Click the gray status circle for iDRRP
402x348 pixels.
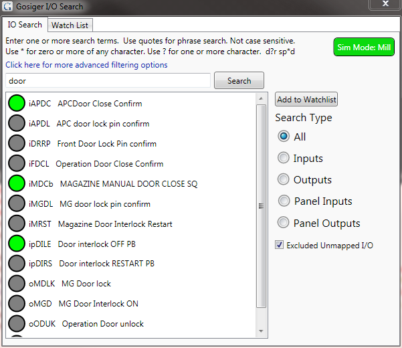coord(17,144)
